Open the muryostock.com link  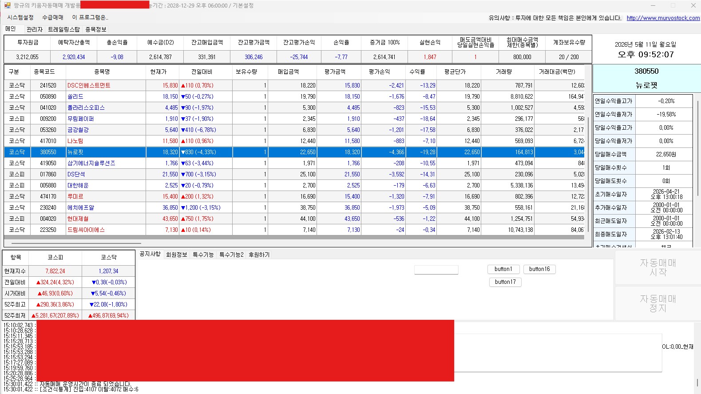pyautogui.click(x=663, y=18)
